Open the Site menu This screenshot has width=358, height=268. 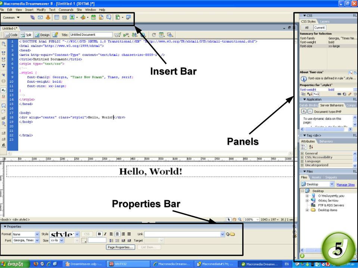click(x=79, y=10)
